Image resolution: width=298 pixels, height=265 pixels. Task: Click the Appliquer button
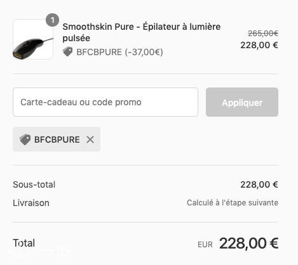242,102
